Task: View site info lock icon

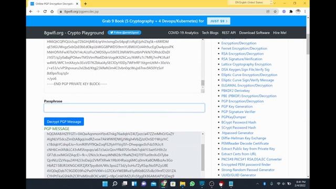Action: tap(61, 12)
